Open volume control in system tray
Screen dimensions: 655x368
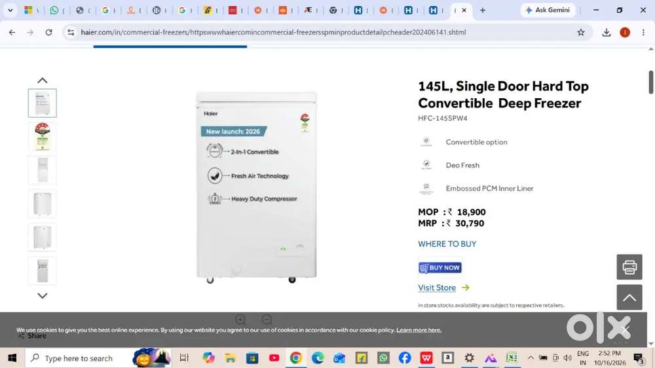[x=567, y=358]
